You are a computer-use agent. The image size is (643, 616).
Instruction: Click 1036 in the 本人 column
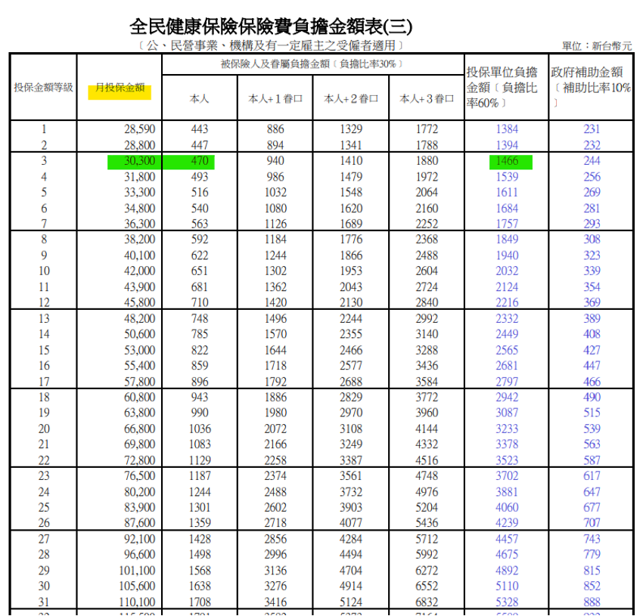coord(199,429)
